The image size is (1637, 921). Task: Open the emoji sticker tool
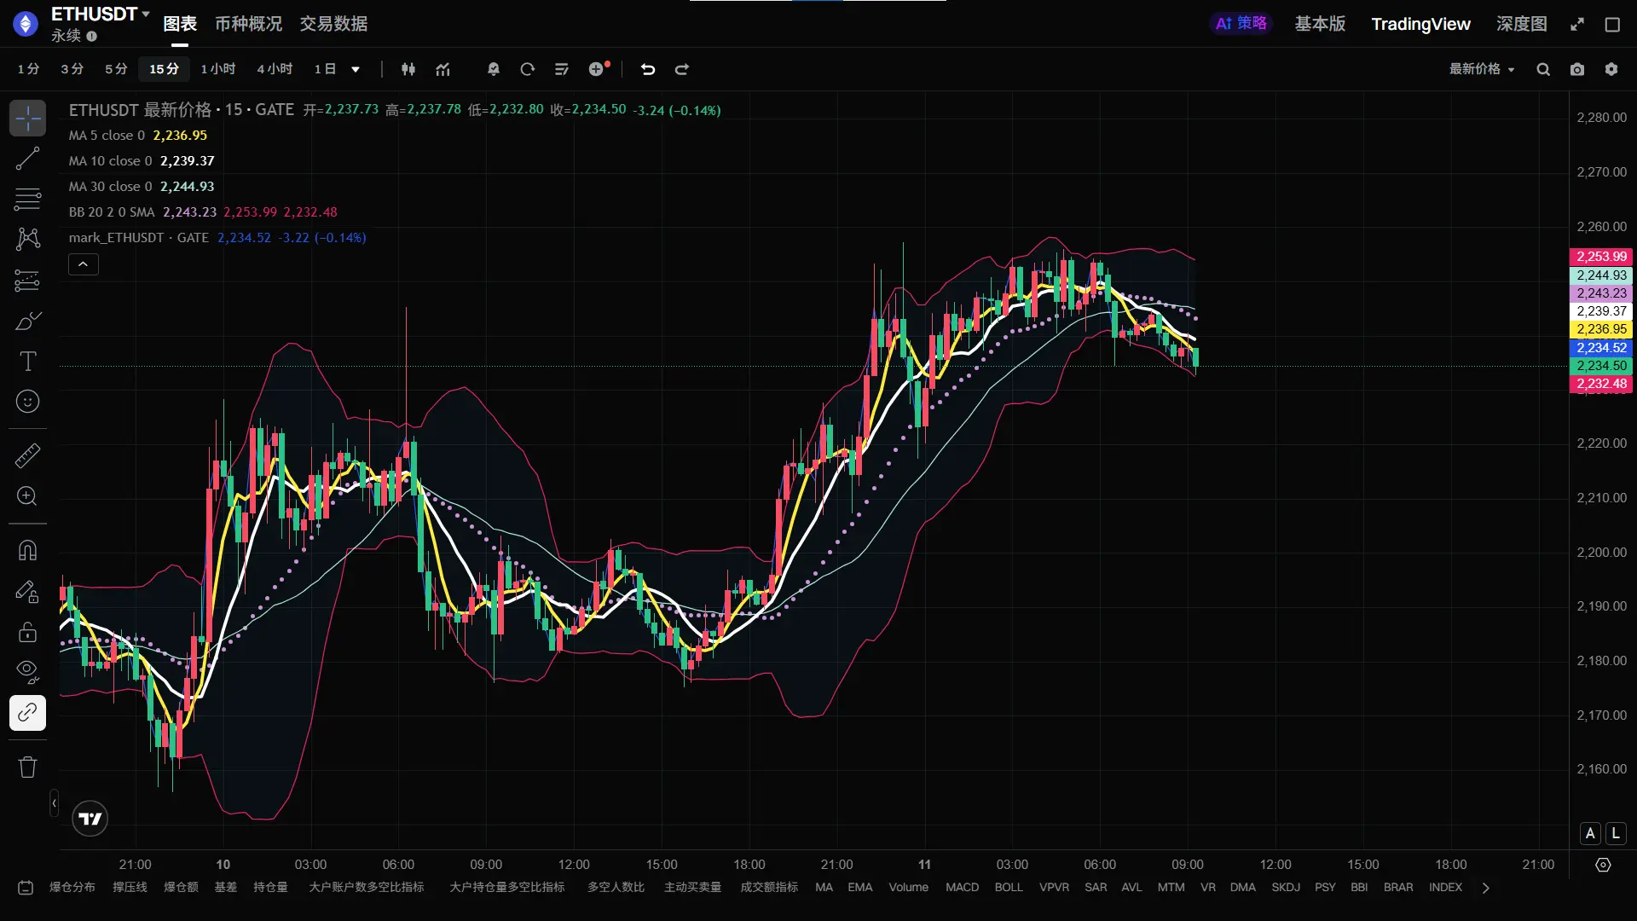coord(27,402)
